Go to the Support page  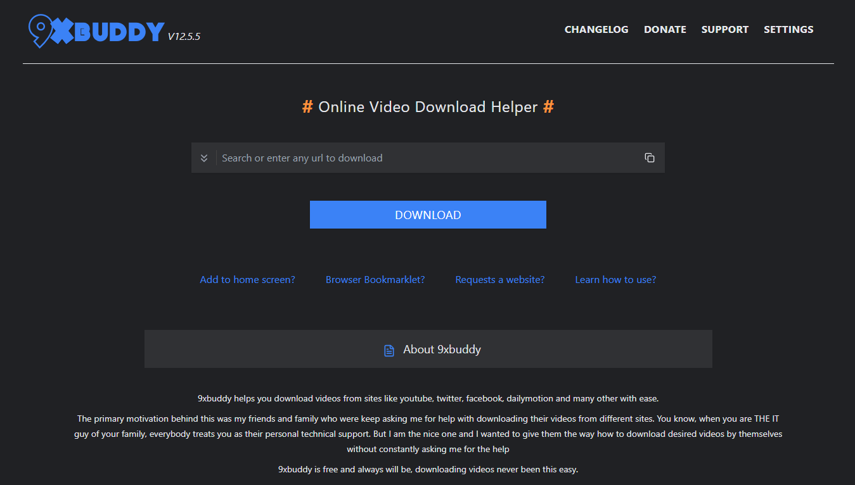pyautogui.click(x=725, y=30)
